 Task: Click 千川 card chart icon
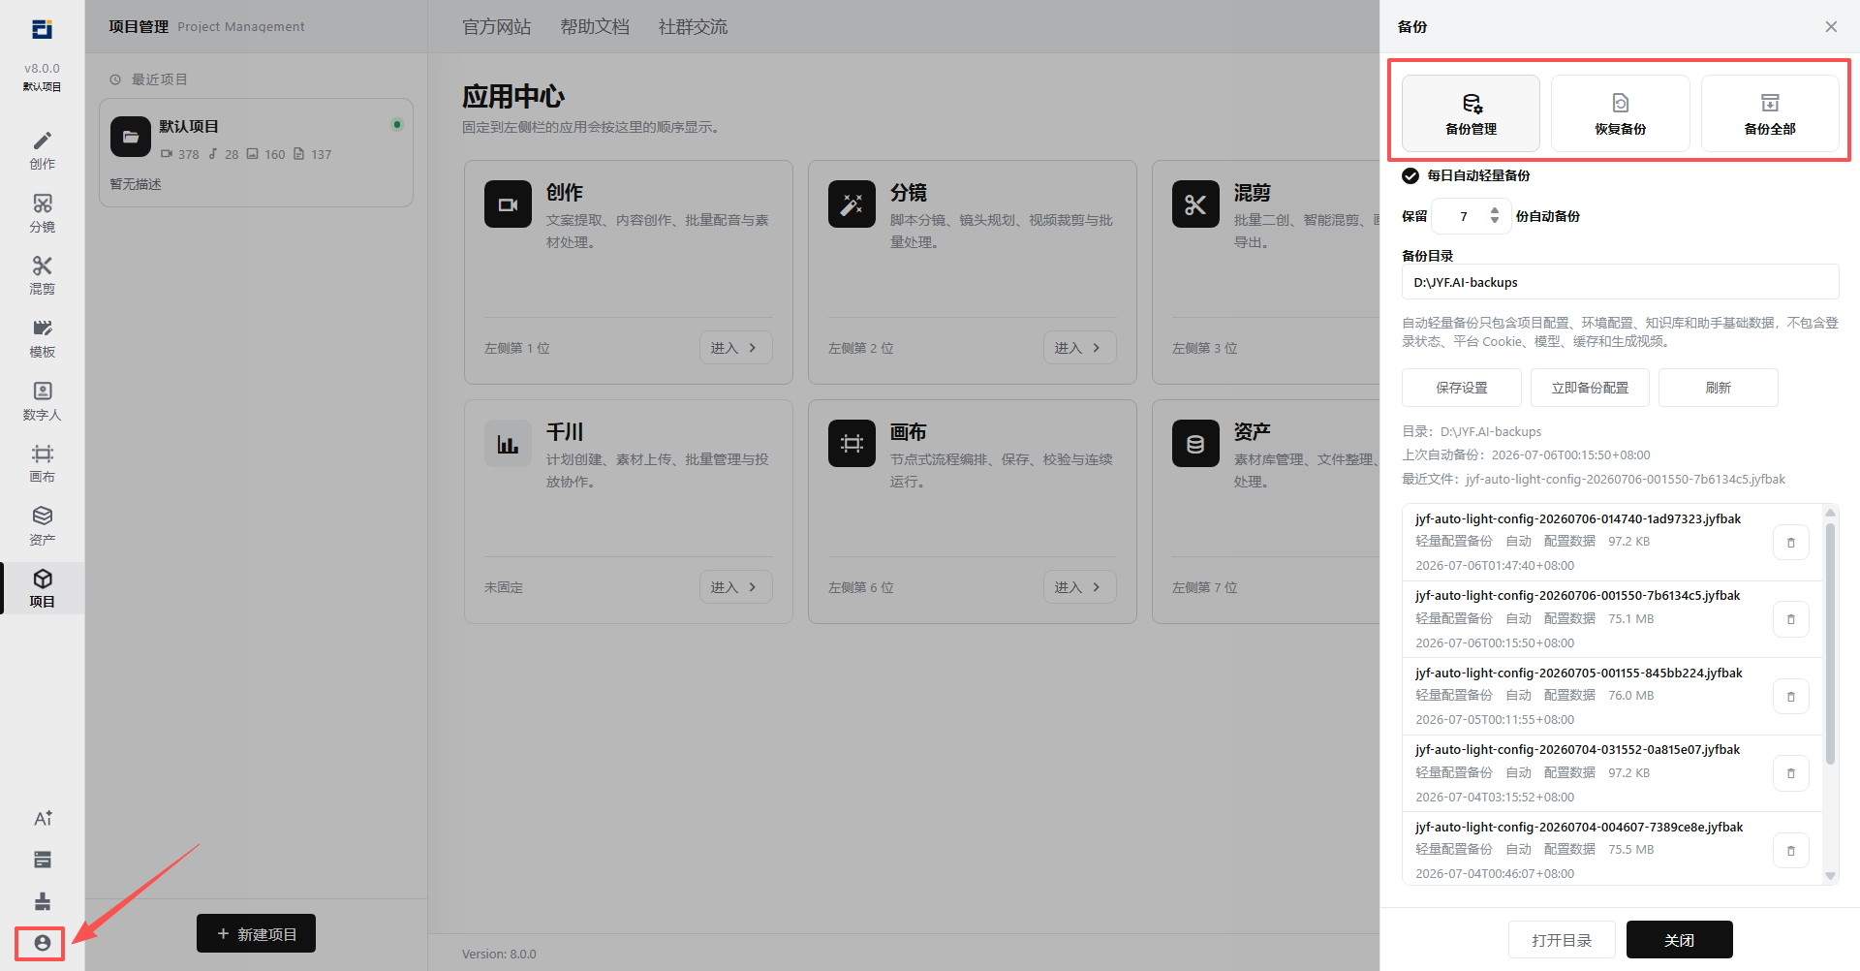point(508,444)
